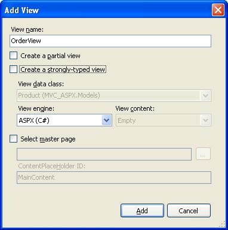228x230 pixels.
Task: Click the Create a strongly-typed view label
Action: click(63, 69)
